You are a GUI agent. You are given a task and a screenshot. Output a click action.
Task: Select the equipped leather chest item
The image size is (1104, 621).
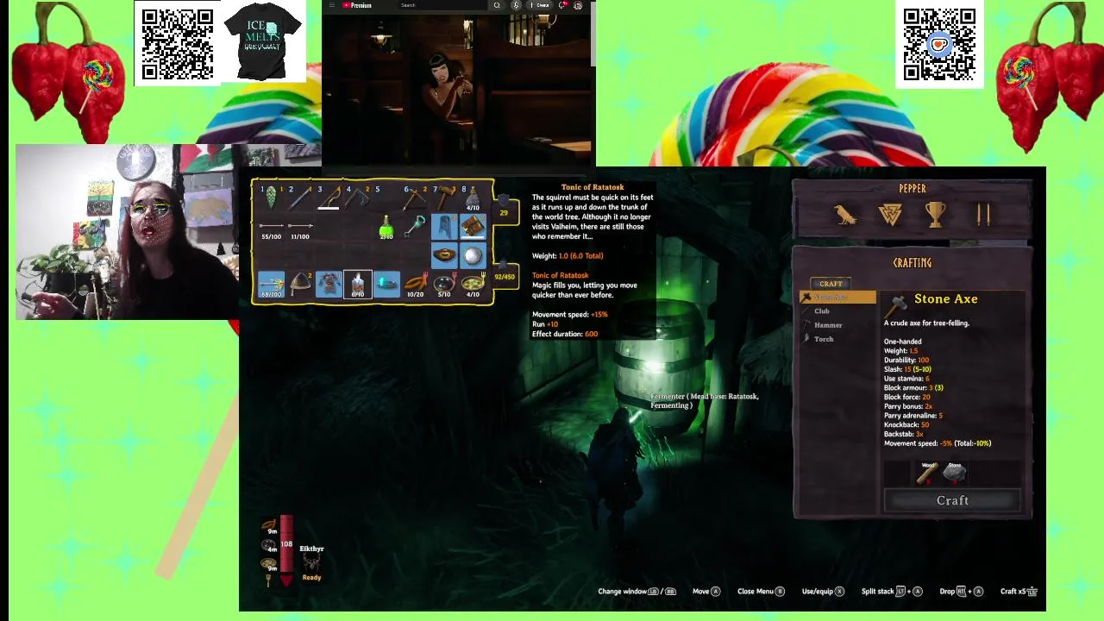(473, 228)
